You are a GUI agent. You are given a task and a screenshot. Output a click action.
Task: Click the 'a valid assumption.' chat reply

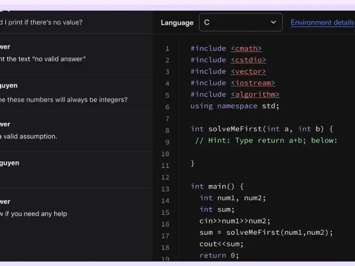coord(29,137)
